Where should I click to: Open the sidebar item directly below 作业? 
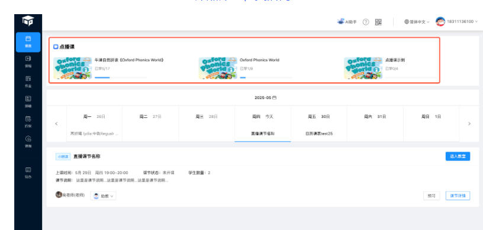pyautogui.click(x=28, y=102)
